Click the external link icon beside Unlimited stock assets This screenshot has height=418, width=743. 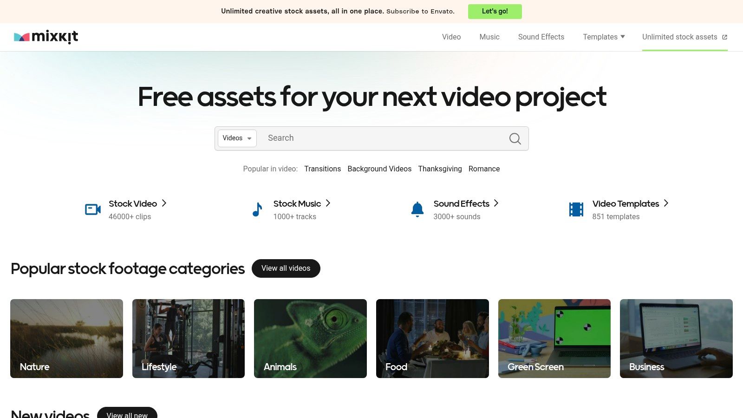pos(724,37)
